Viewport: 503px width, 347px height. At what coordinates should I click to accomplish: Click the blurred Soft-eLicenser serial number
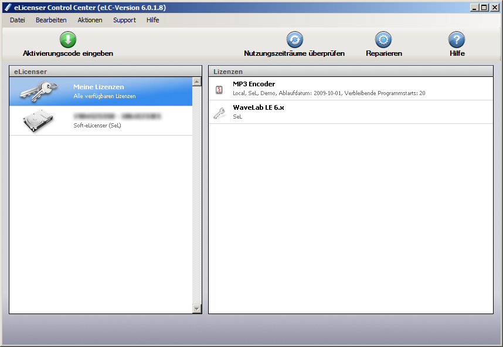tap(117, 116)
